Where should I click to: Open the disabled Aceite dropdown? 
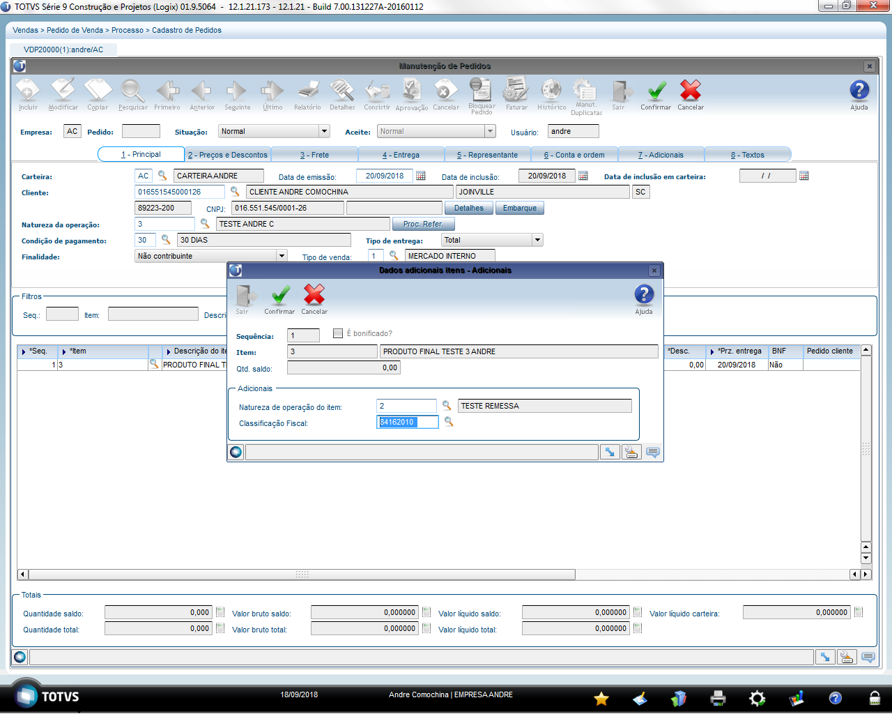[x=490, y=131]
